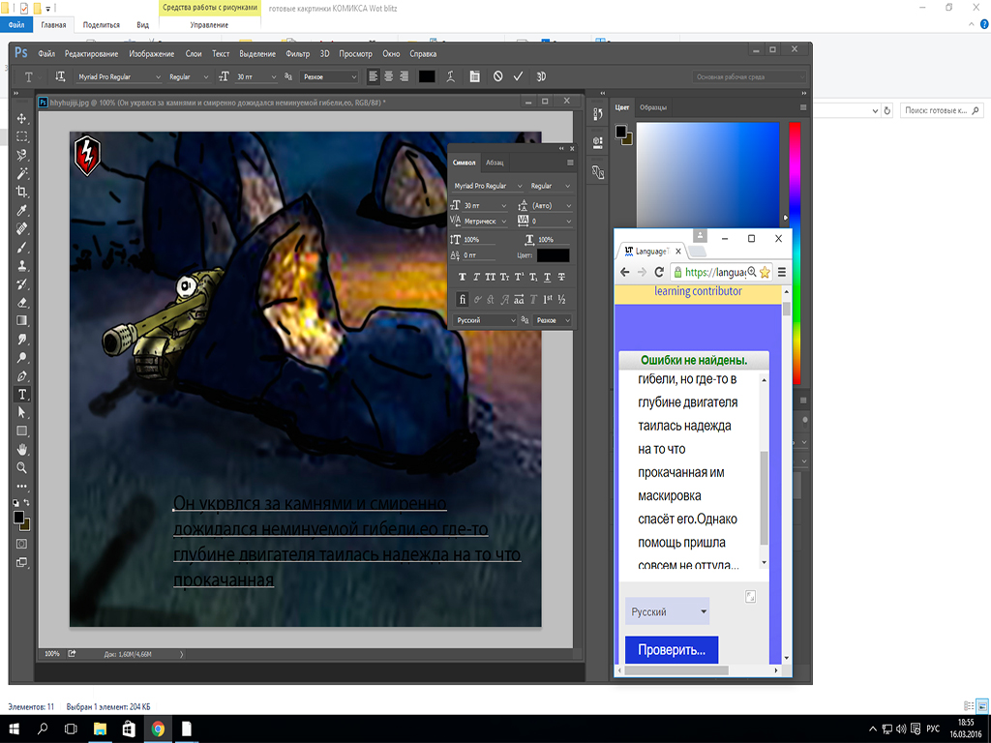Open Русский language dropdown in Character panel
The width and height of the screenshot is (991, 743).
485,320
